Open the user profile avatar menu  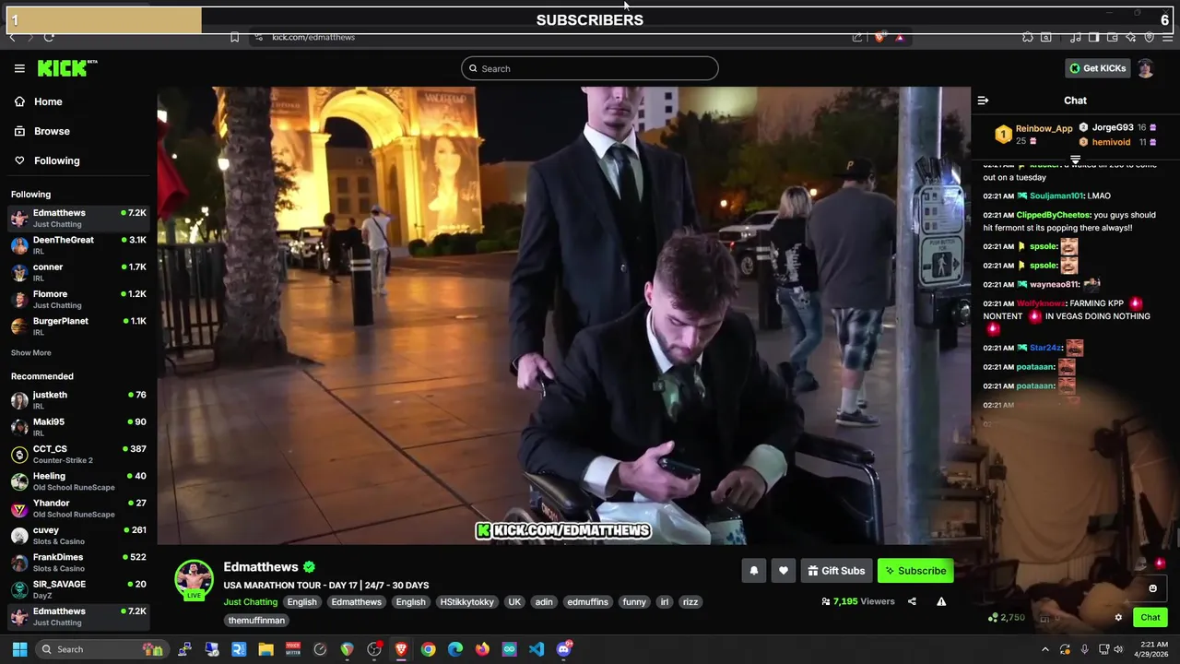click(1145, 68)
